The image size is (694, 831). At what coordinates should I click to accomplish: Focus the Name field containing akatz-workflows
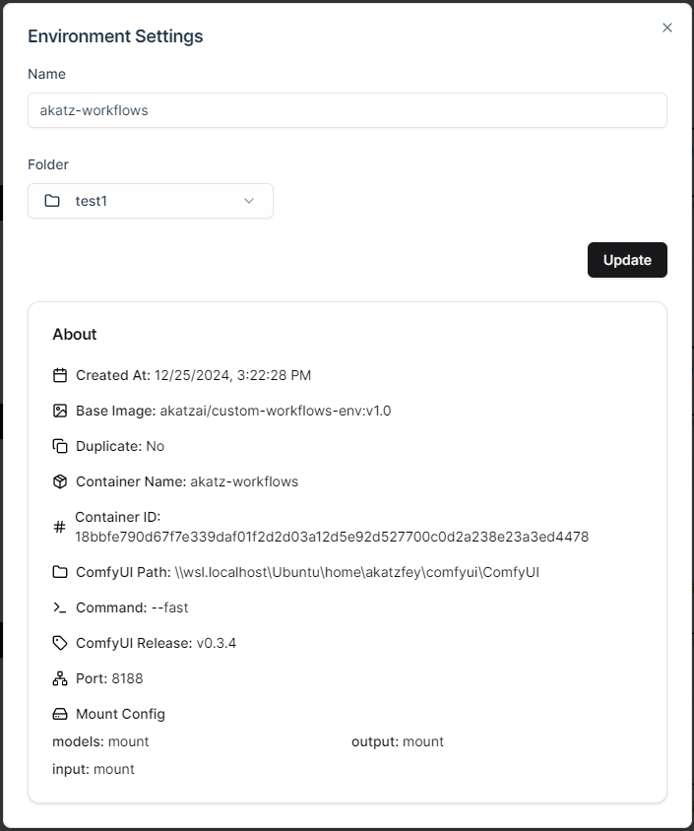coord(347,110)
